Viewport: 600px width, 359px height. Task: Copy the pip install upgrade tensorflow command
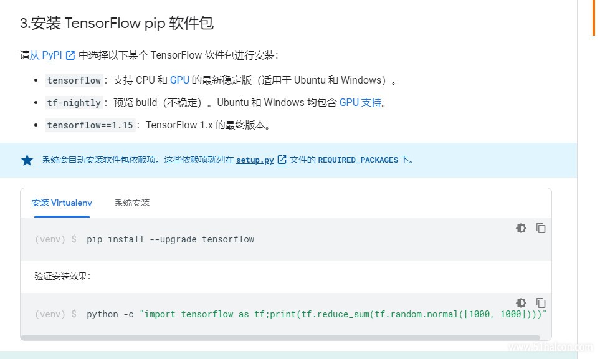click(x=541, y=228)
